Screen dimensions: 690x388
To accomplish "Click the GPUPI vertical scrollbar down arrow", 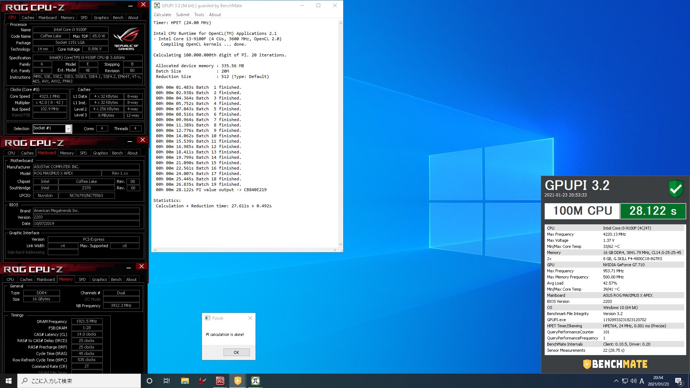I will point(340,244).
